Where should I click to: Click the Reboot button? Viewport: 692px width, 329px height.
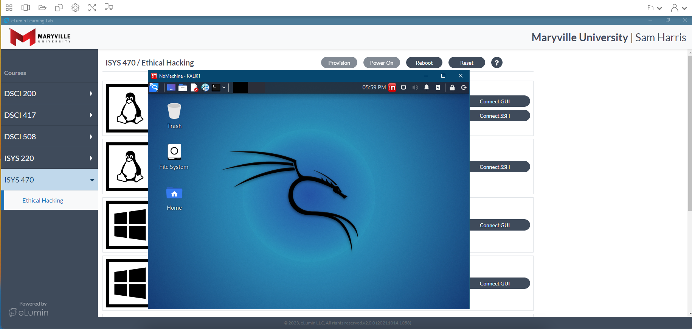(x=424, y=63)
